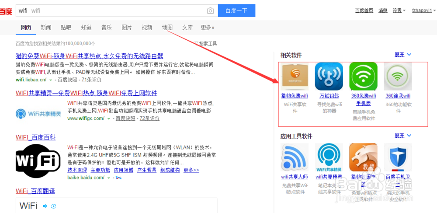Open the wifi共享精灵 app icon in sidebar
Viewport: 437px width, 213px height.
tap(329, 157)
